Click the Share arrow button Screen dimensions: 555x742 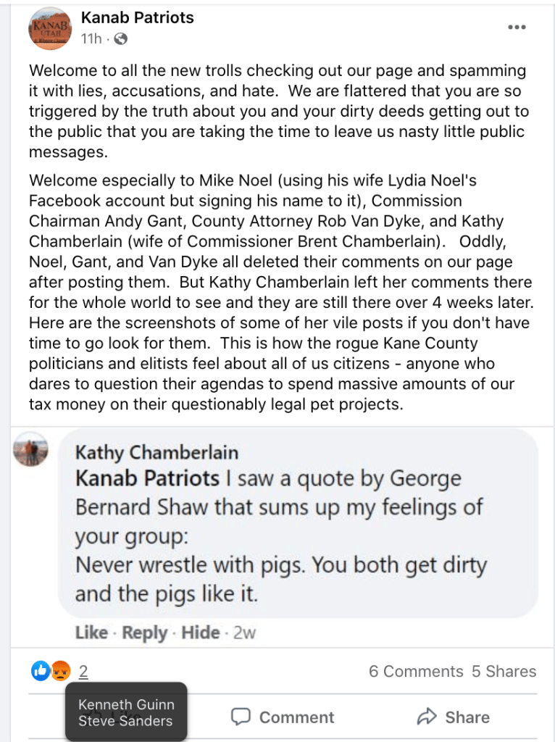tap(454, 717)
